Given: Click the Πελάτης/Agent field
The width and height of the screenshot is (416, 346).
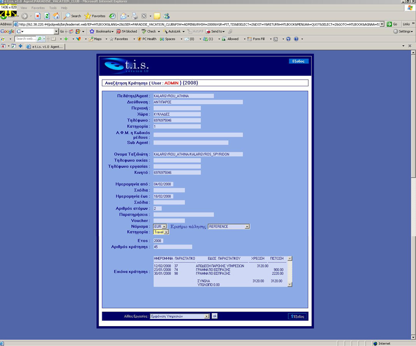Looking at the screenshot, I should (x=183, y=96).
